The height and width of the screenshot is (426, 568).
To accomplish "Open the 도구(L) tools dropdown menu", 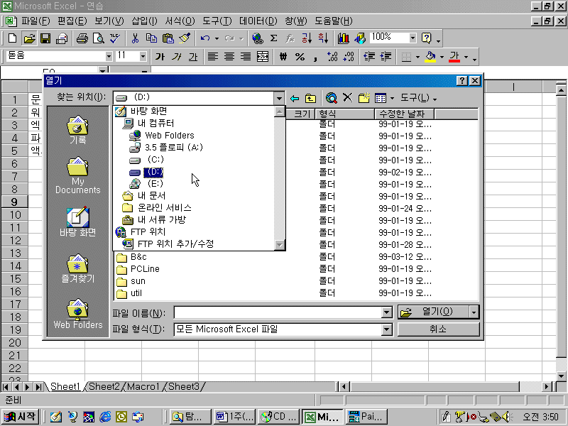I will 418,98.
